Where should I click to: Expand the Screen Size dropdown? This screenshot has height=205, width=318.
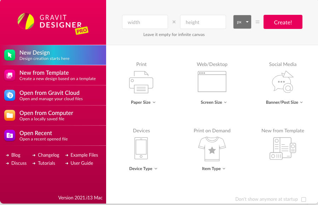(x=214, y=102)
